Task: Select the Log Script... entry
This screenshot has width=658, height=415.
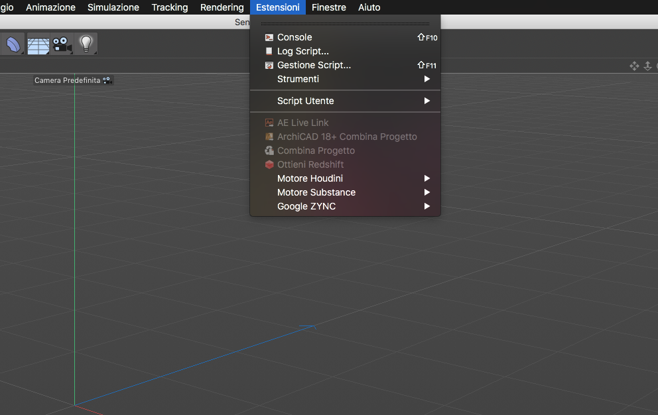Action: pos(345,51)
